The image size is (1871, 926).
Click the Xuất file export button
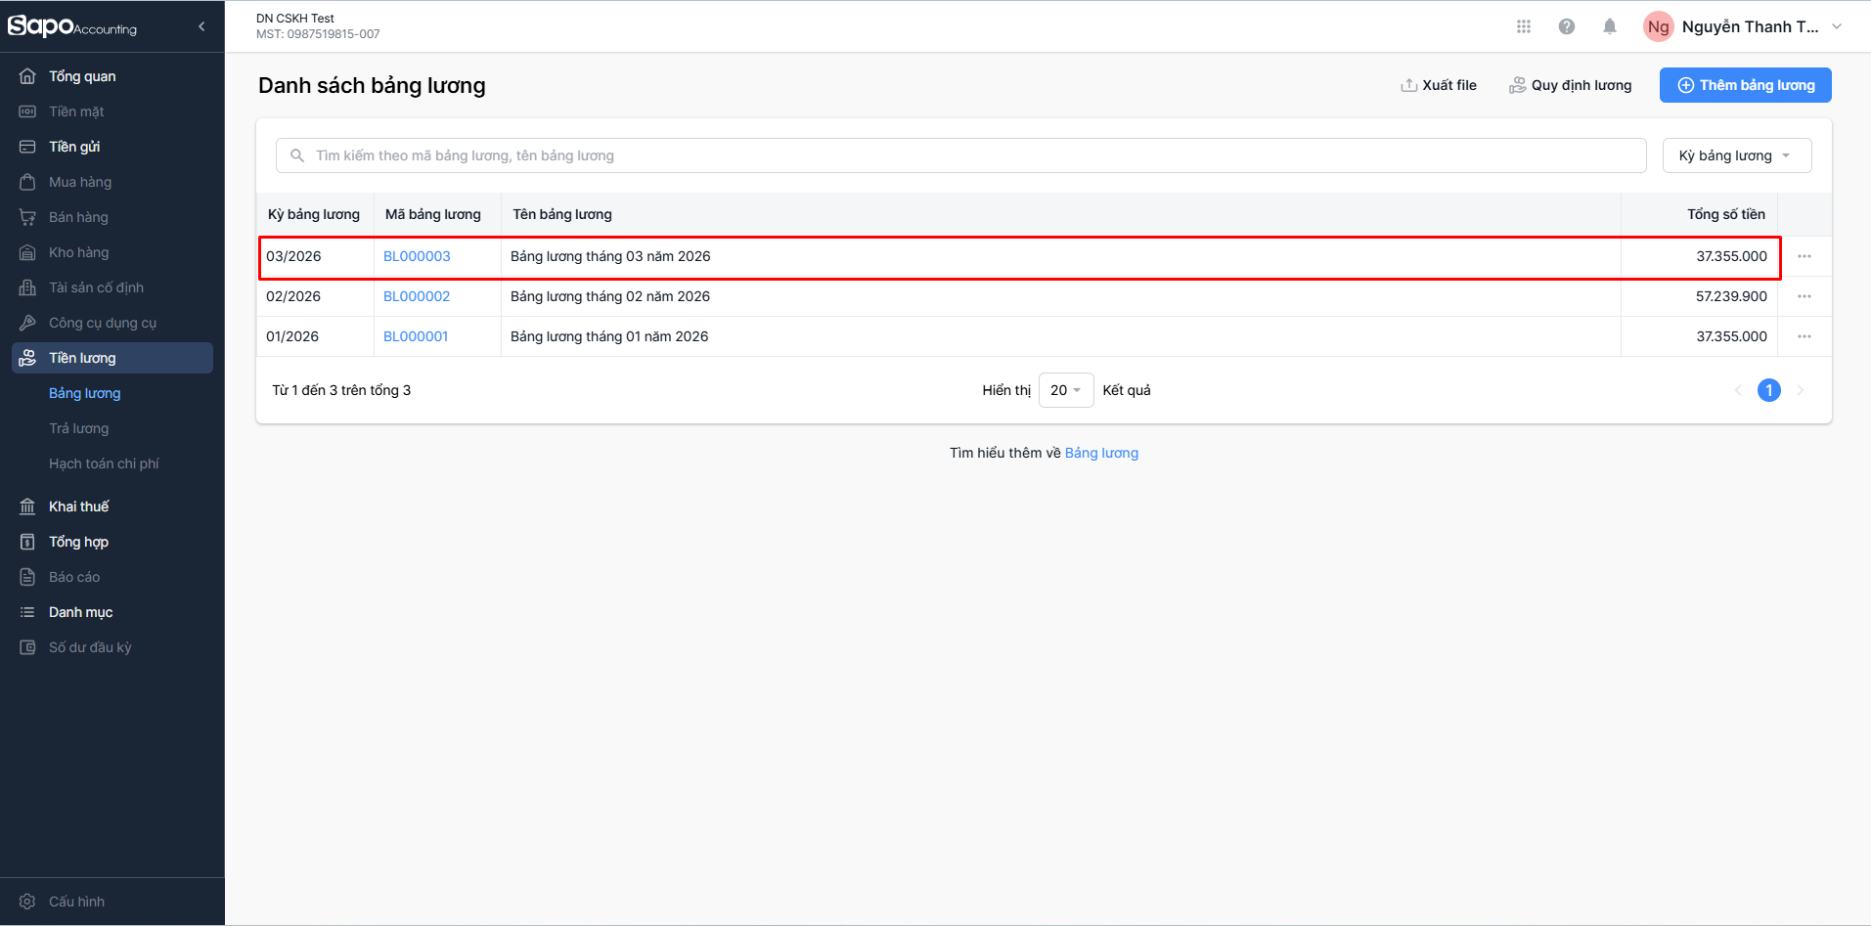pos(1439,85)
